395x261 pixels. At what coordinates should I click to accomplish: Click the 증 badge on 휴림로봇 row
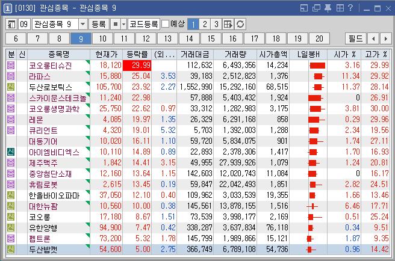point(11,184)
